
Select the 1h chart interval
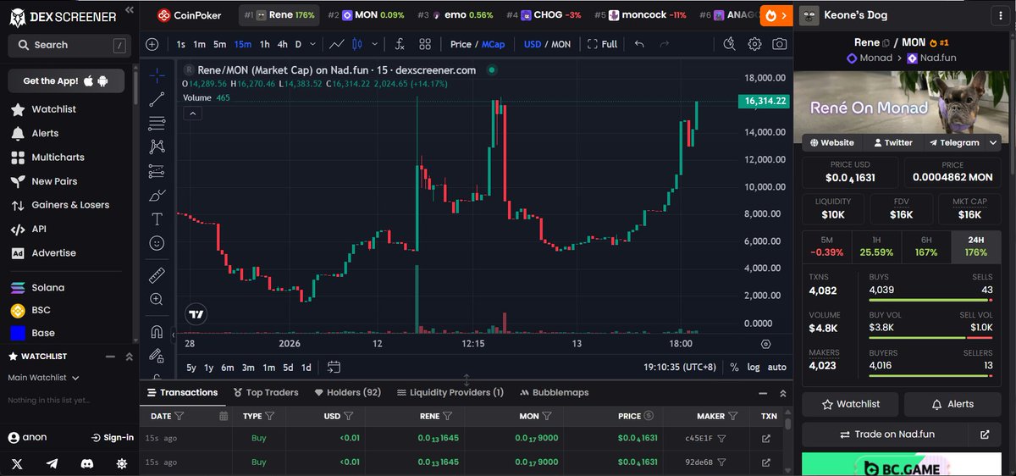click(x=265, y=44)
